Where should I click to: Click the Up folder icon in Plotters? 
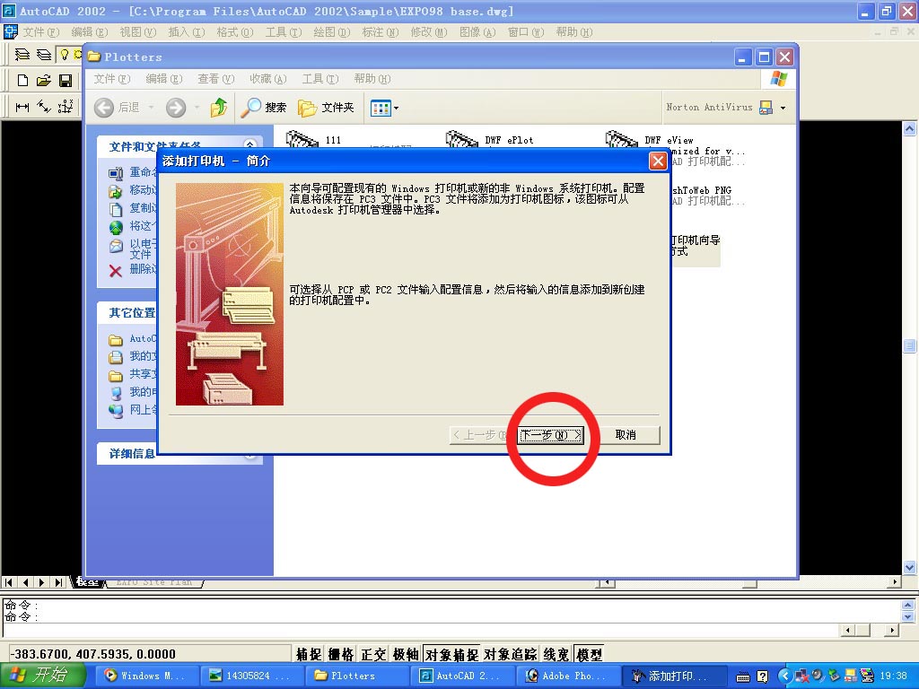point(219,108)
